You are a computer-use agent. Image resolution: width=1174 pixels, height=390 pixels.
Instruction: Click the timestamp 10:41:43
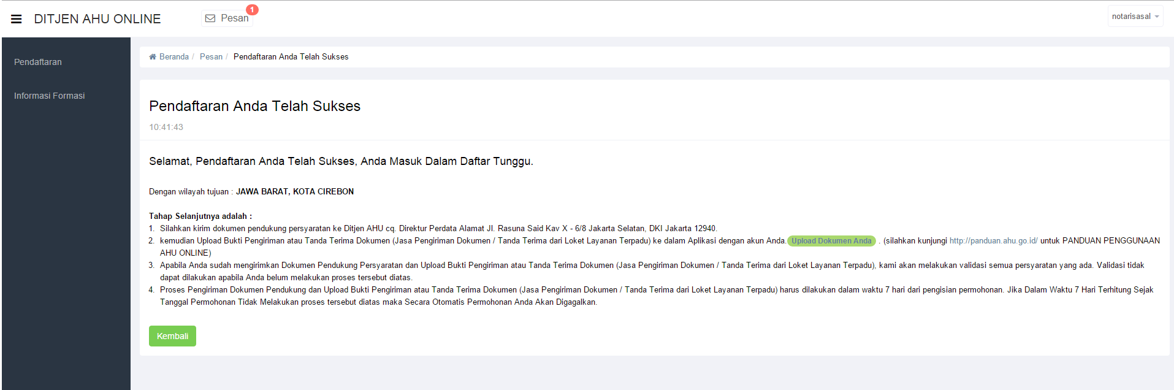(x=166, y=127)
